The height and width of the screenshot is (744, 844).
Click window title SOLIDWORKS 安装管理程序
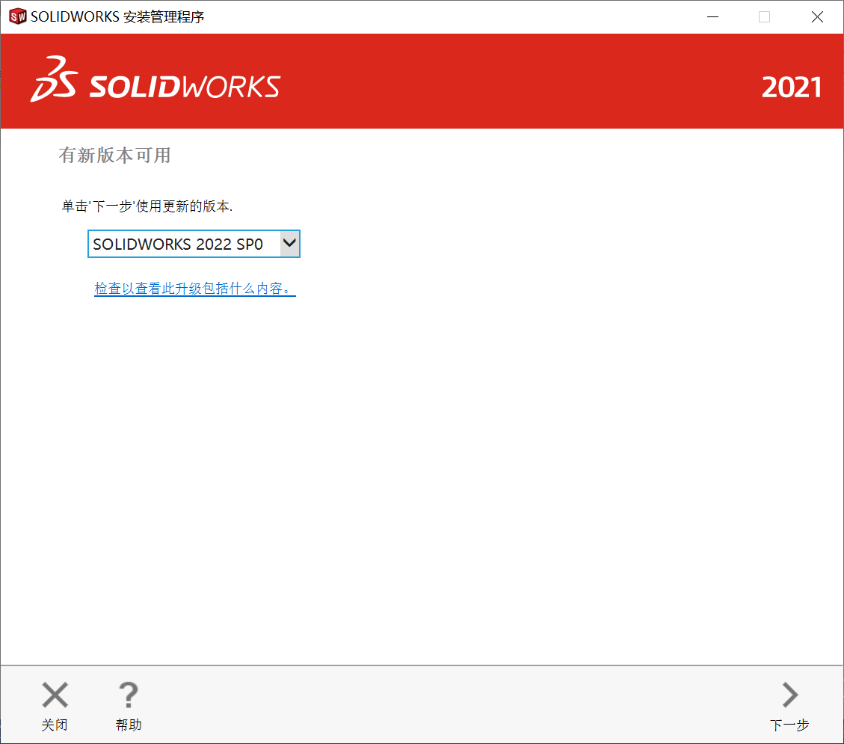(117, 17)
